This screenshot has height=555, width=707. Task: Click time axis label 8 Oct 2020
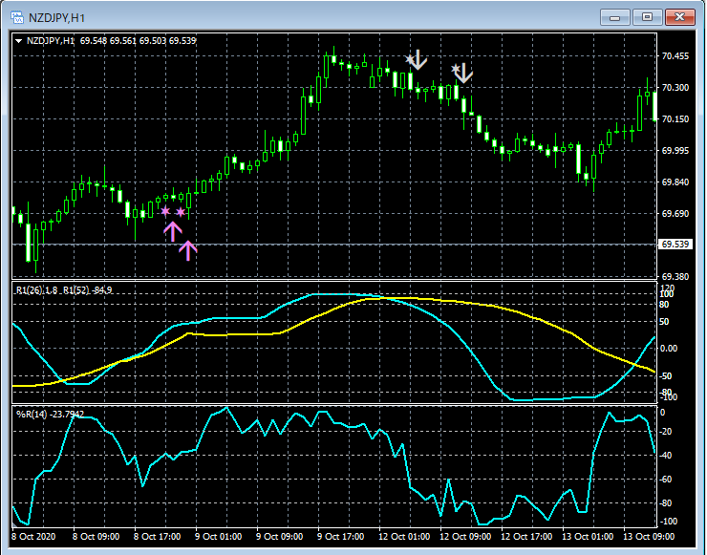[33, 537]
